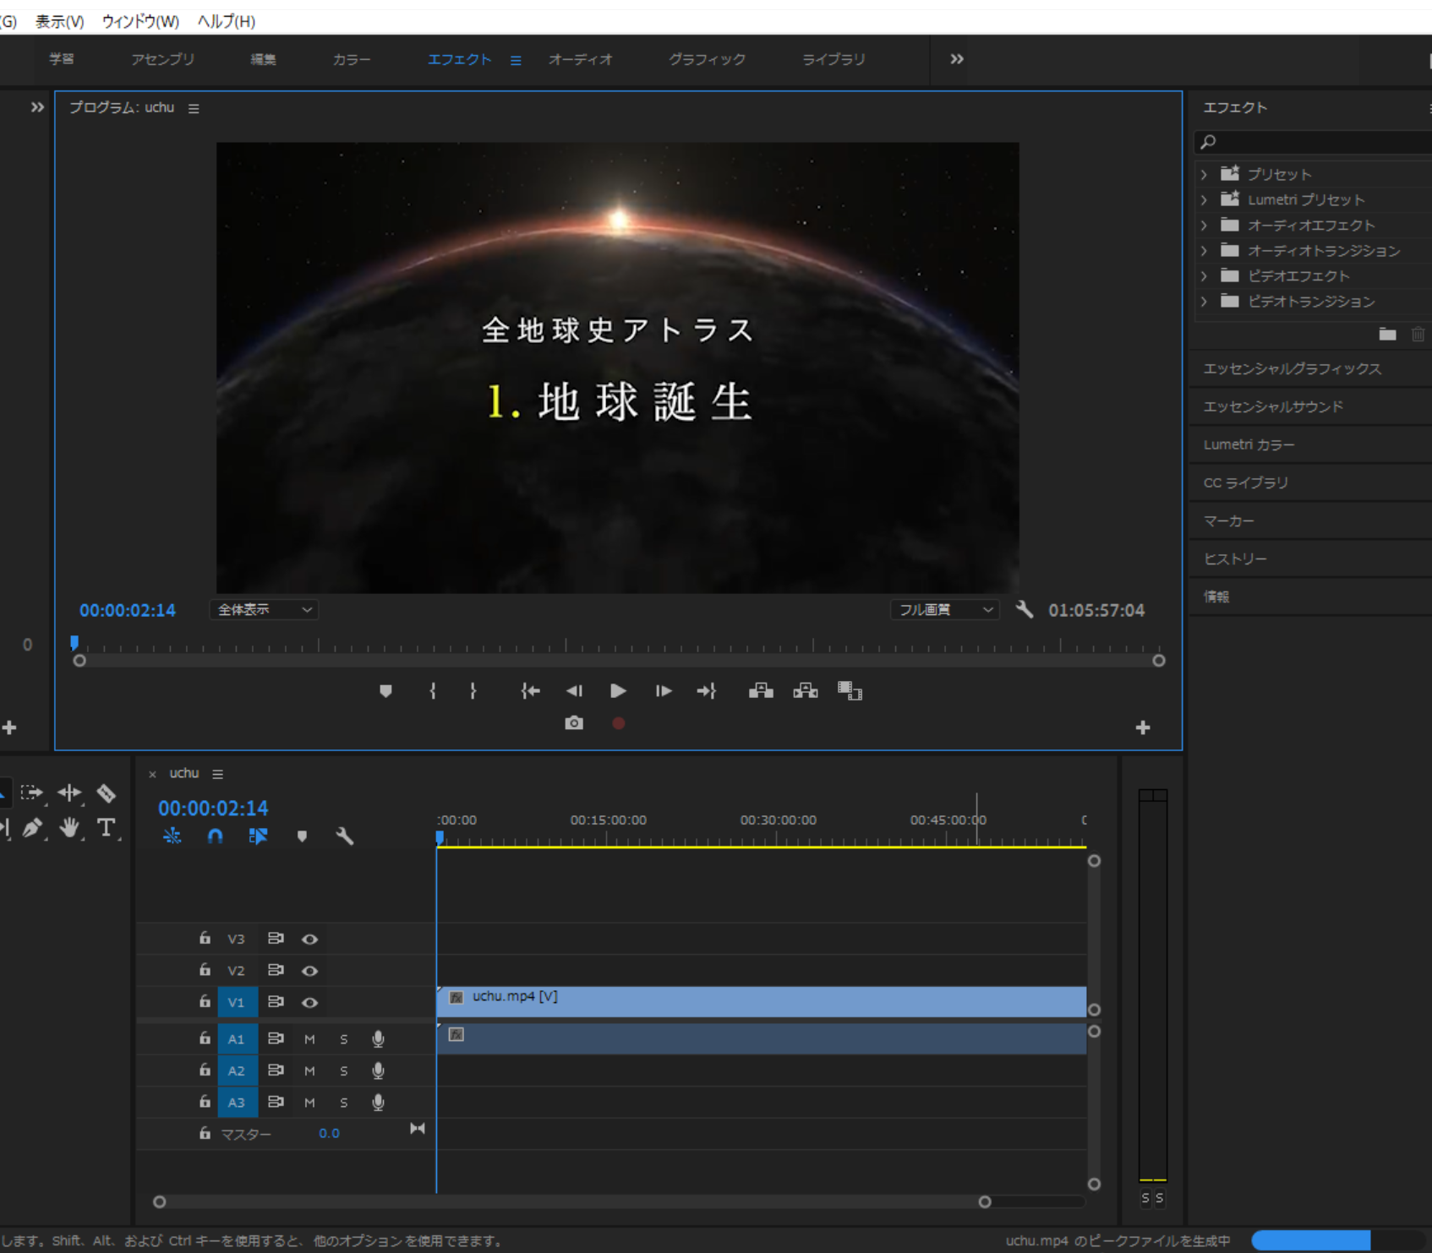Click the Comparison View button
The height and width of the screenshot is (1253, 1432).
850,691
